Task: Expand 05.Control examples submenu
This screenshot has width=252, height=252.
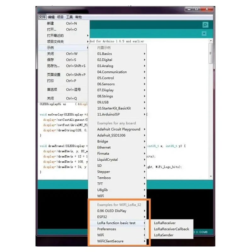Action: (x=117, y=78)
